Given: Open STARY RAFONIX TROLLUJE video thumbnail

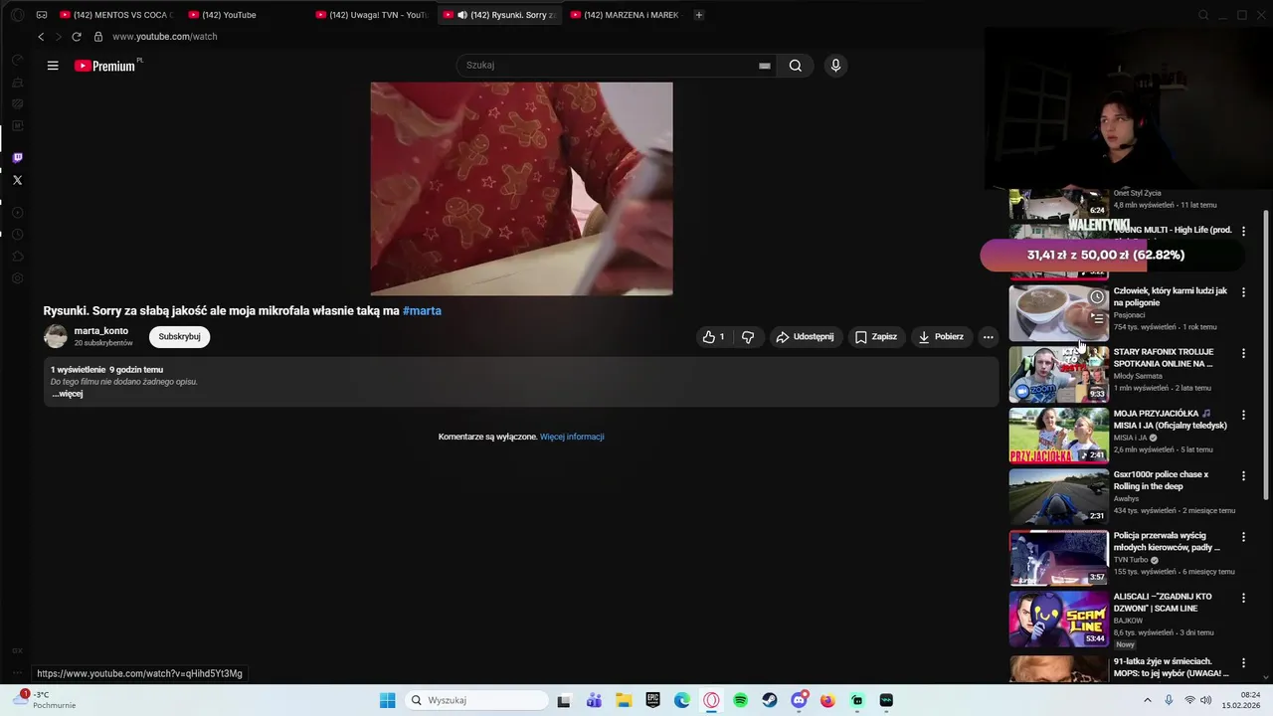Looking at the screenshot, I should [1059, 374].
